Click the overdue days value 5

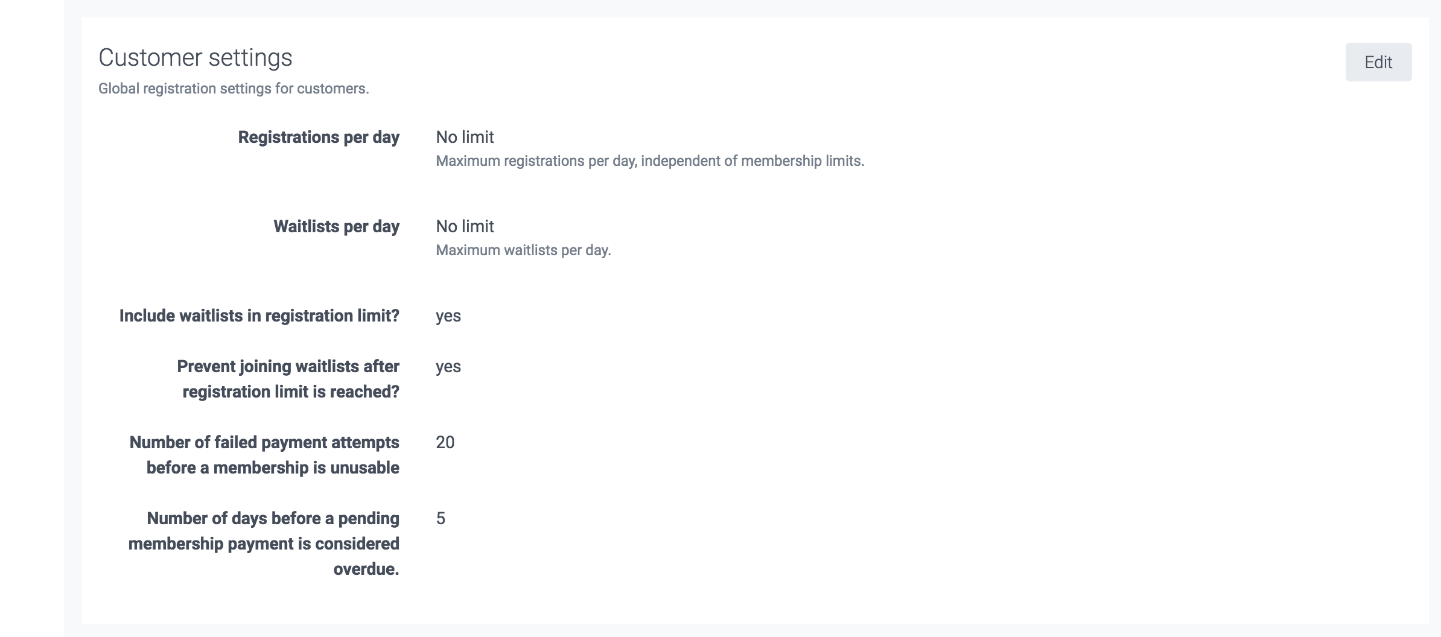coord(441,519)
